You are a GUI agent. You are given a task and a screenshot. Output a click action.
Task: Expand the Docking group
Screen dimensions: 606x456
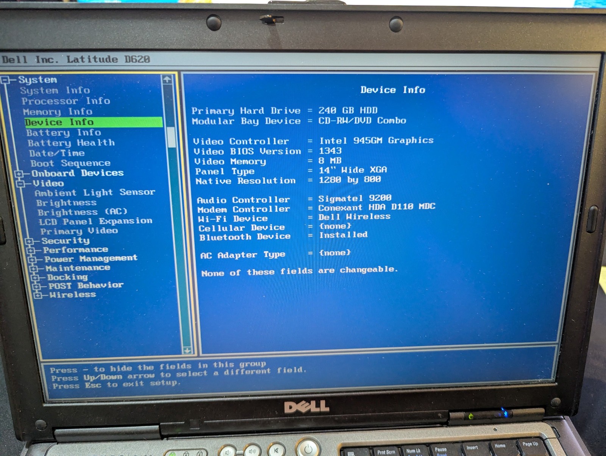click(x=35, y=278)
